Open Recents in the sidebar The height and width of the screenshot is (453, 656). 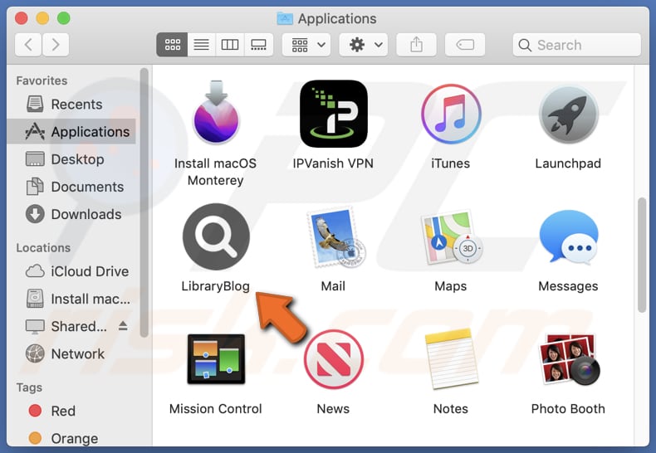click(x=71, y=104)
